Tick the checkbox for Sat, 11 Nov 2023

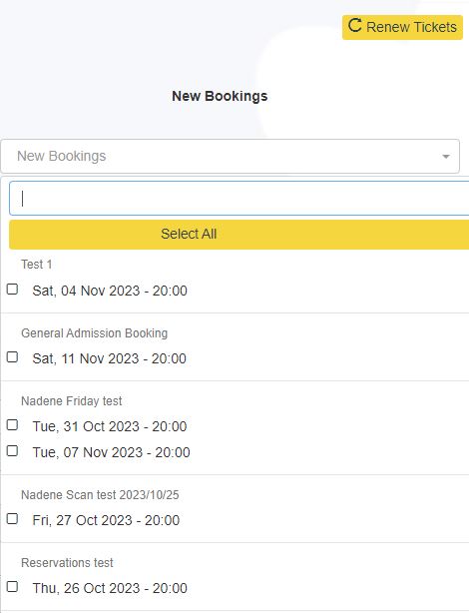click(x=13, y=357)
